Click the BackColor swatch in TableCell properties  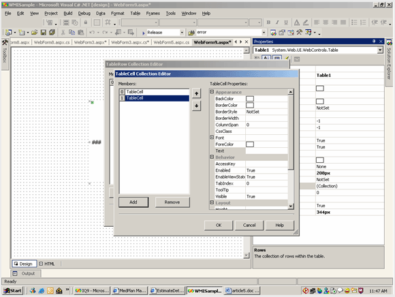pyautogui.click(x=250, y=99)
